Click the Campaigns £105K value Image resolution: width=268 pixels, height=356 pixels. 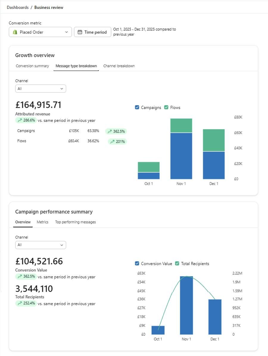coord(74,131)
